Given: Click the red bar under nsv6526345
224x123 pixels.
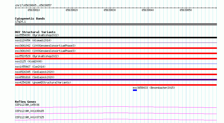Looking at the screenshot, I should 116,74.
